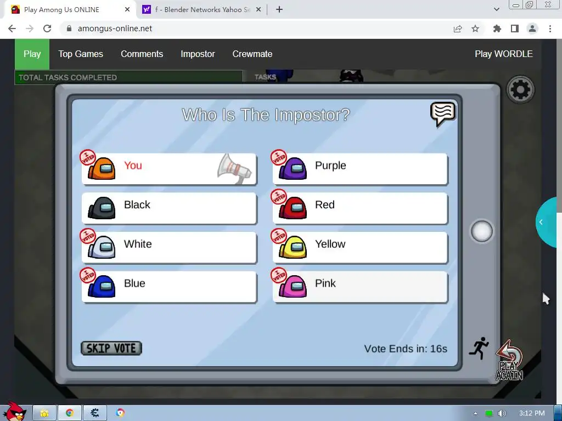Show hidden tray icons arrow
The width and height of the screenshot is (562, 421).
click(475, 413)
